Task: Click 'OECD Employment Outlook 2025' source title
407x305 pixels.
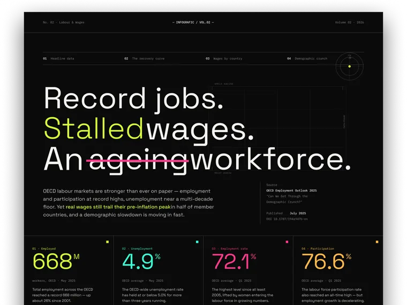Action: [x=291, y=190]
